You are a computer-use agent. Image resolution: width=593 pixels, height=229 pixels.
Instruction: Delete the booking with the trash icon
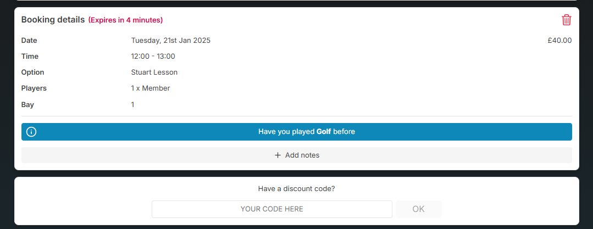pos(566,20)
